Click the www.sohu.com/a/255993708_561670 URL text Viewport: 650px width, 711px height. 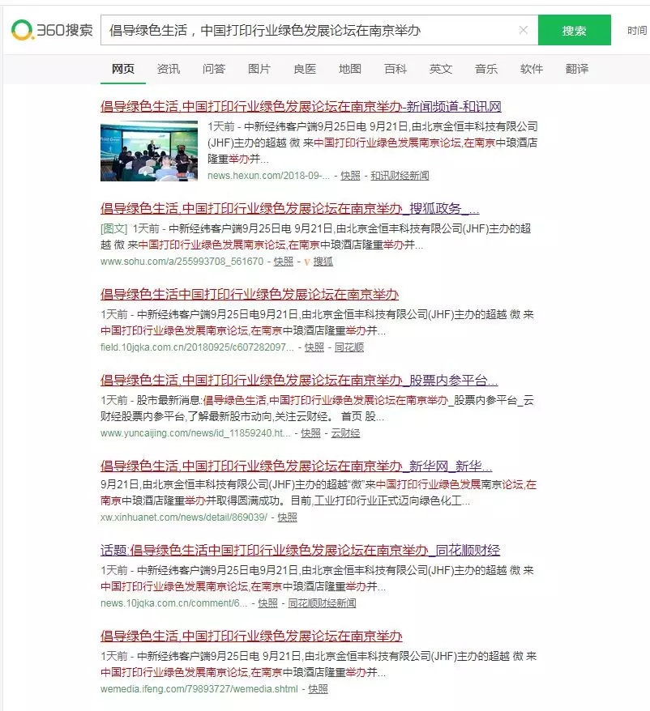pos(182,262)
